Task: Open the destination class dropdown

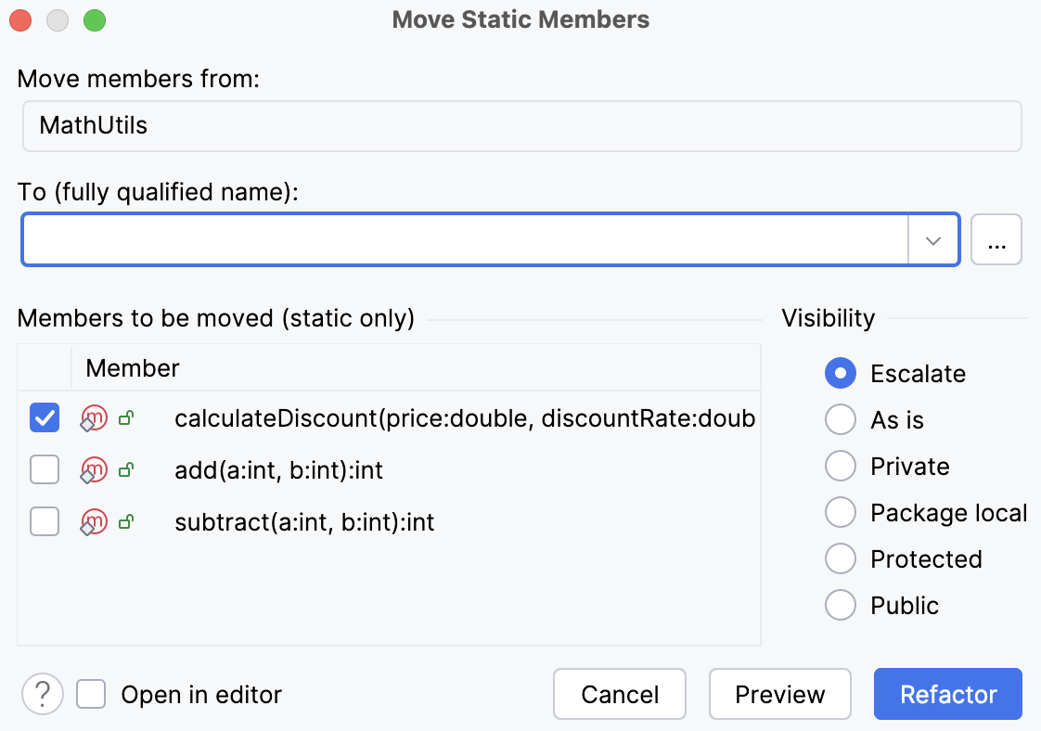Action: tap(932, 239)
